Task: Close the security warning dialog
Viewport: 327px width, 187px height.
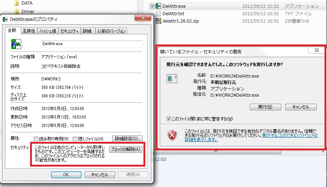Action: pos(316,51)
